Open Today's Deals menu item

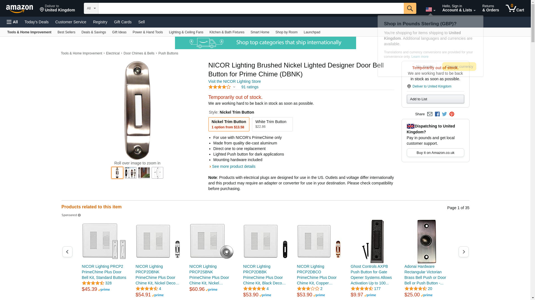[37, 22]
